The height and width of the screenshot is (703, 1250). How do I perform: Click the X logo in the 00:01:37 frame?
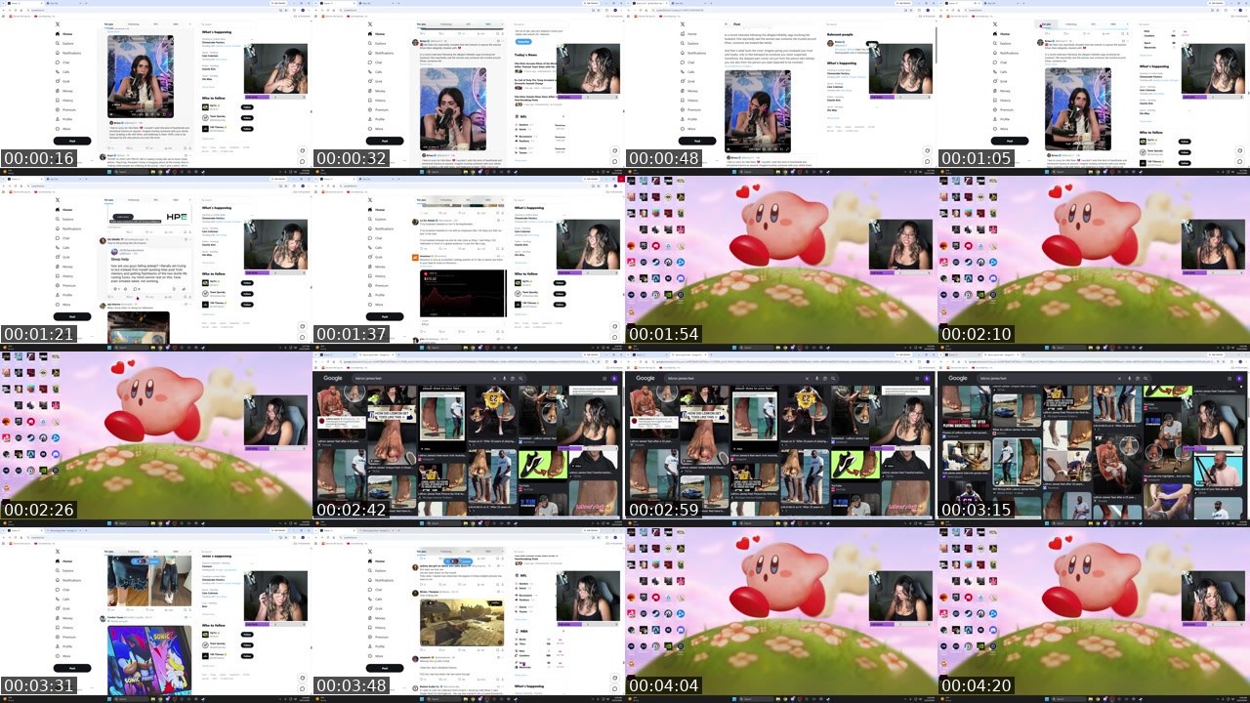[x=370, y=199]
